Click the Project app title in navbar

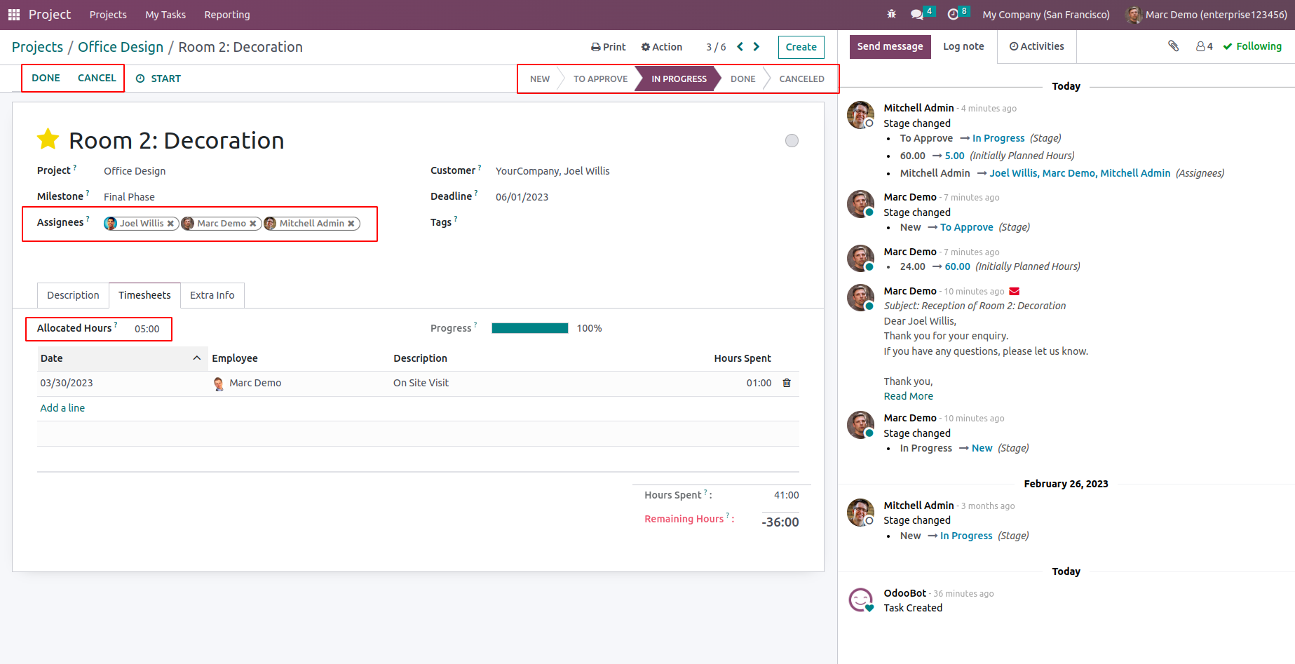click(x=50, y=15)
